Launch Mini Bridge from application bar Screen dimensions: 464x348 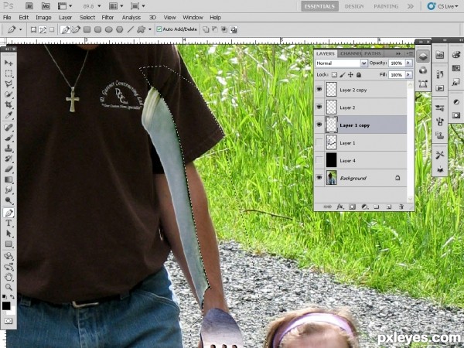click(46, 5)
